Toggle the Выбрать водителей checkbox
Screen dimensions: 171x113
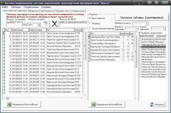[139, 33]
